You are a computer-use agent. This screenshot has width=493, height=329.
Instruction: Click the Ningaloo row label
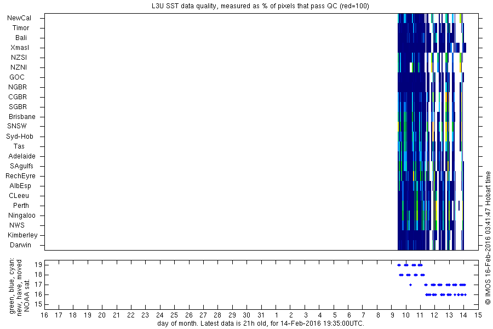tap(22, 215)
